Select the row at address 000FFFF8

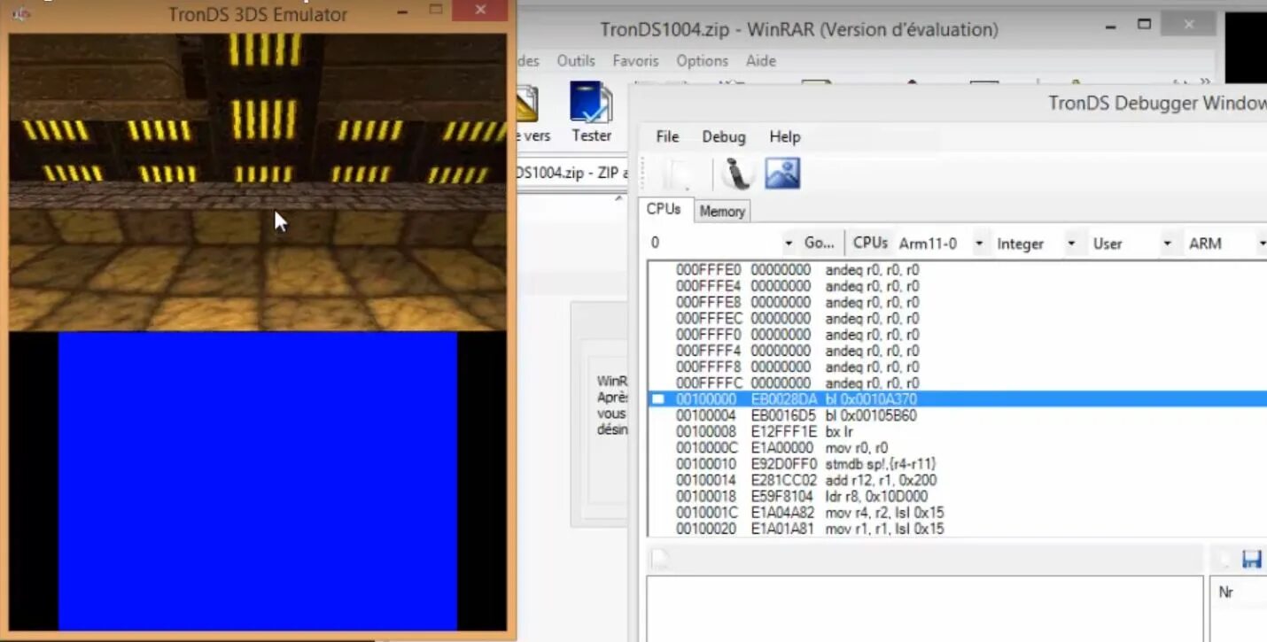point(958,367)
